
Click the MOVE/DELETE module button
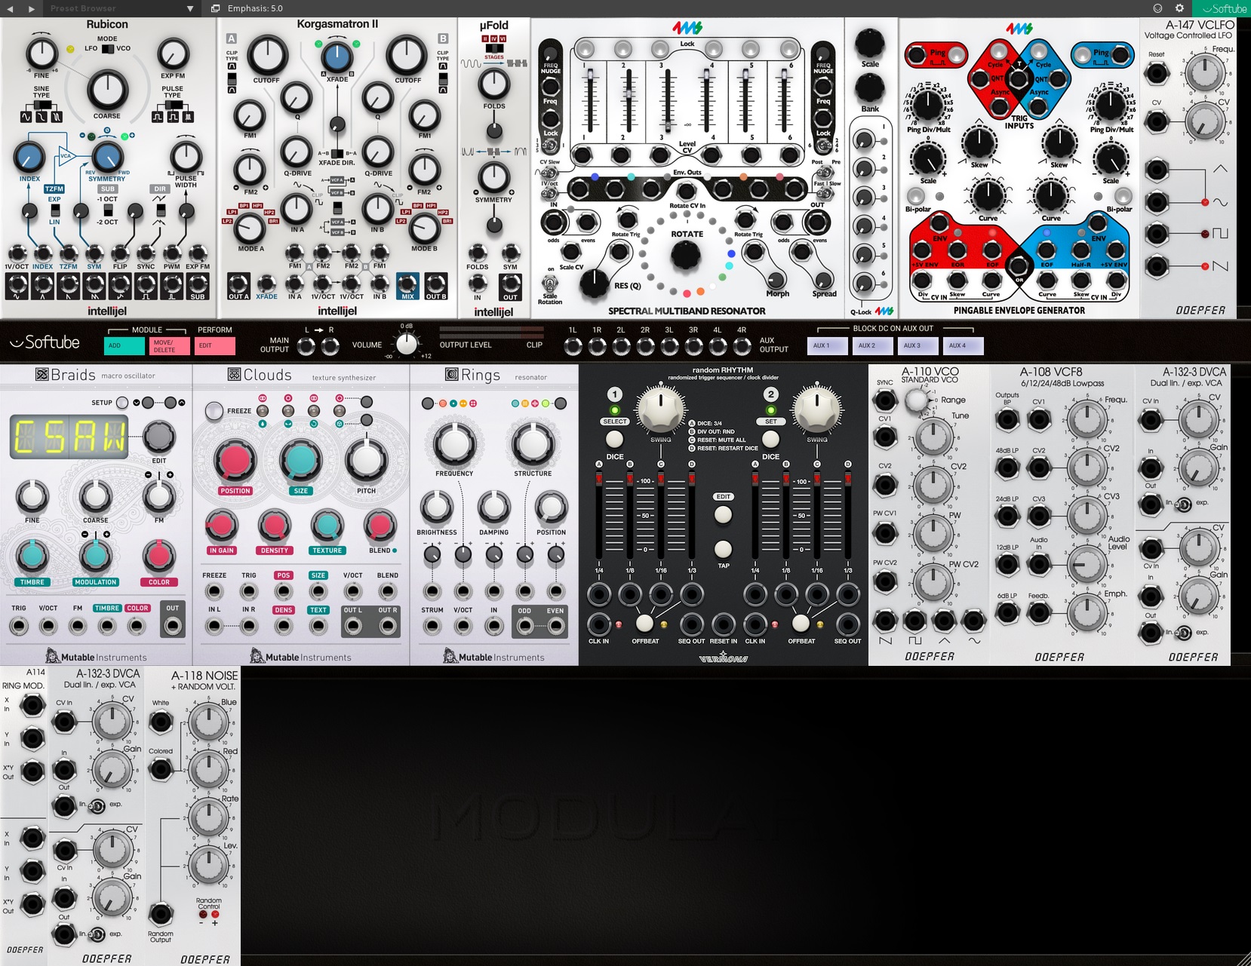point(170,346)
